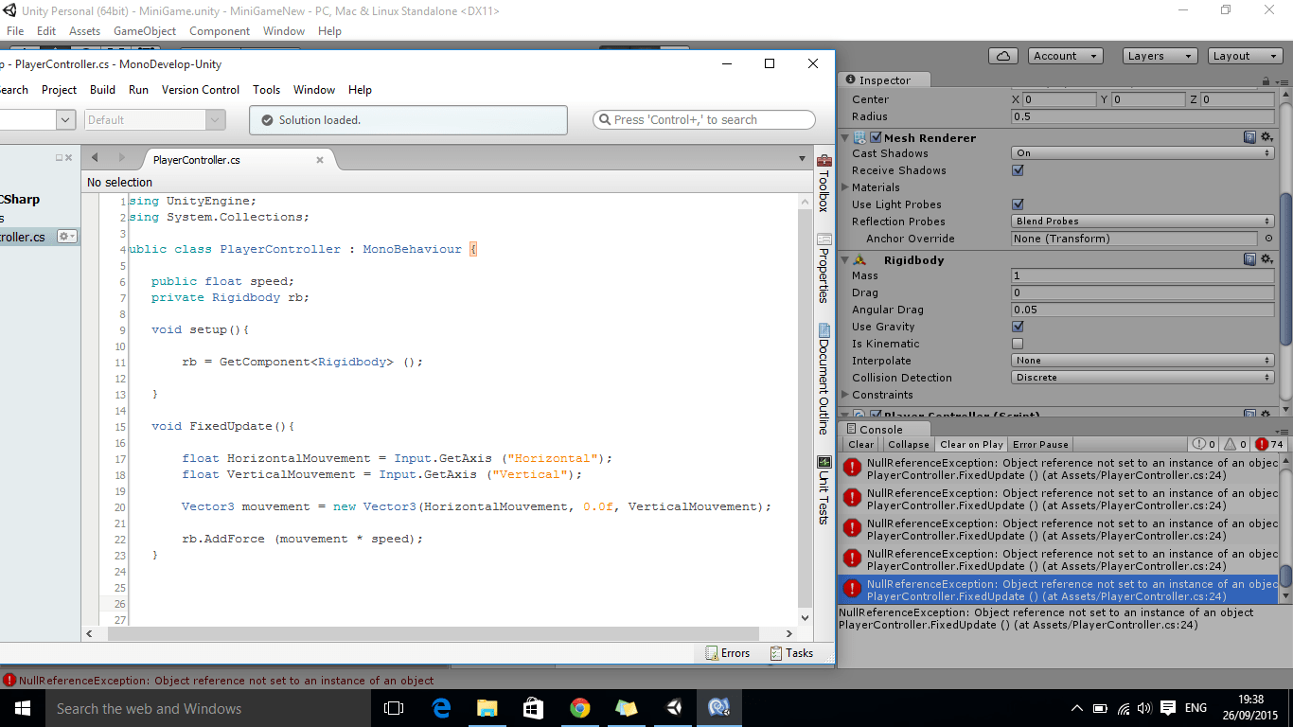Disable Use Gravity on the Rigidbody
Viewport: 1293px width, 727px height.
1018,326
